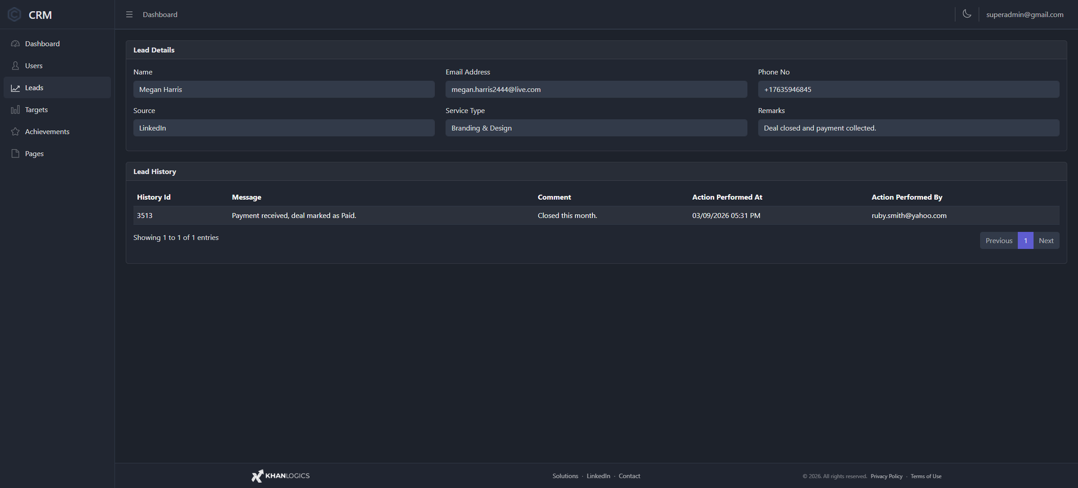Click the Name field showing Megan Harris
1078x488 pixels.
click(x=284, y=89)
